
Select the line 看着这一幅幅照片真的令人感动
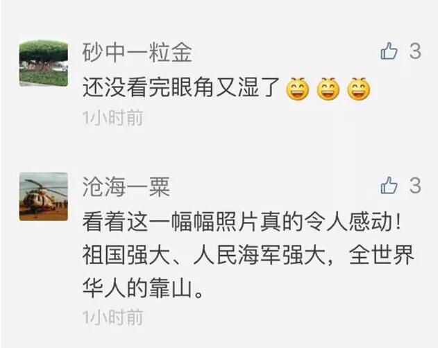click(x=237, y=223)
